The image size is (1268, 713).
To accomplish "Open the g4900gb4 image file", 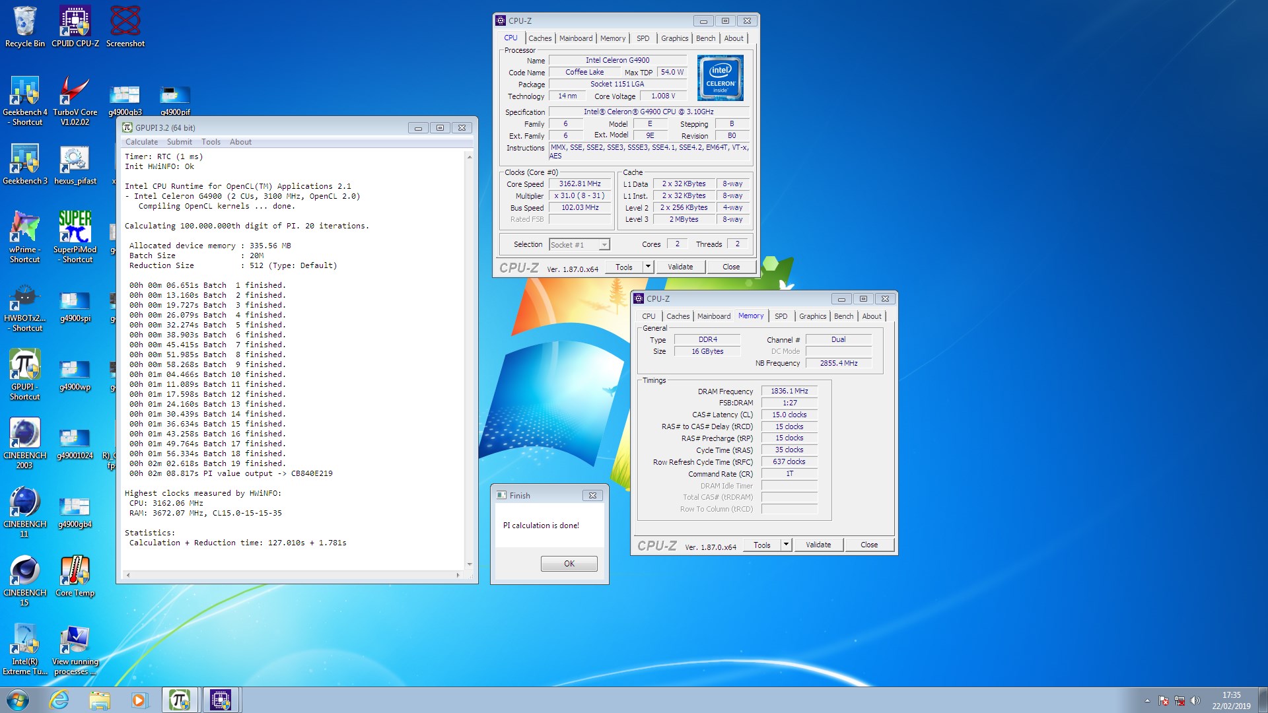I will pos(75,512).
